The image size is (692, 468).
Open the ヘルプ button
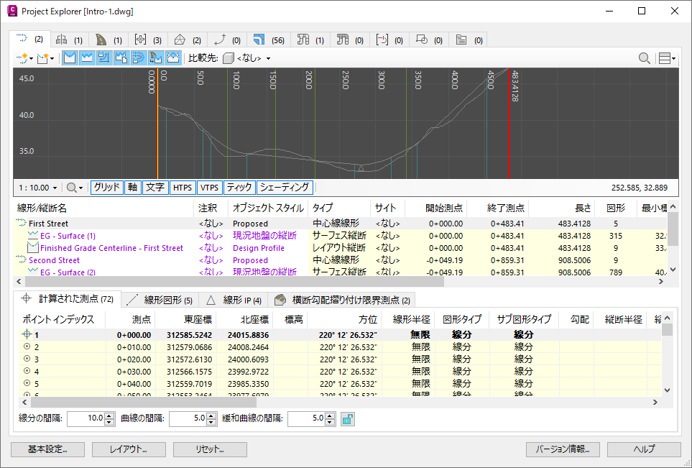click(643, 449)
